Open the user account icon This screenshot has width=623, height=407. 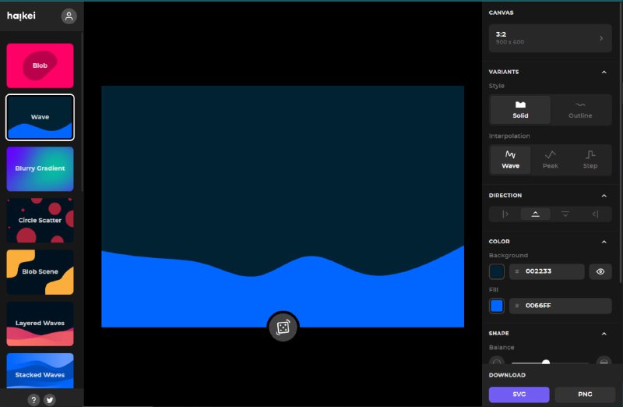69,16
